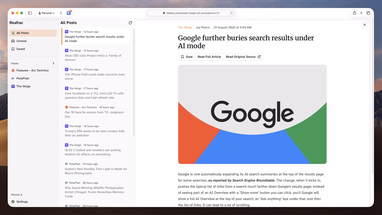
Task: Open the T2: Judgment Day post
Action: point(96,112)
